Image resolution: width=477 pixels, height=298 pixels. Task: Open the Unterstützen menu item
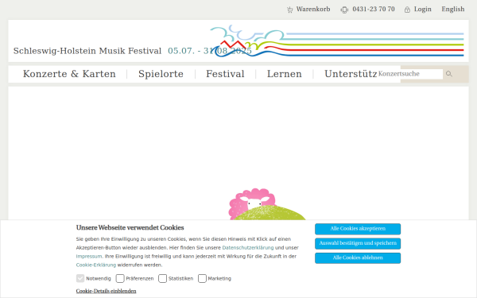pyautogui.click(x=351, y=74)
